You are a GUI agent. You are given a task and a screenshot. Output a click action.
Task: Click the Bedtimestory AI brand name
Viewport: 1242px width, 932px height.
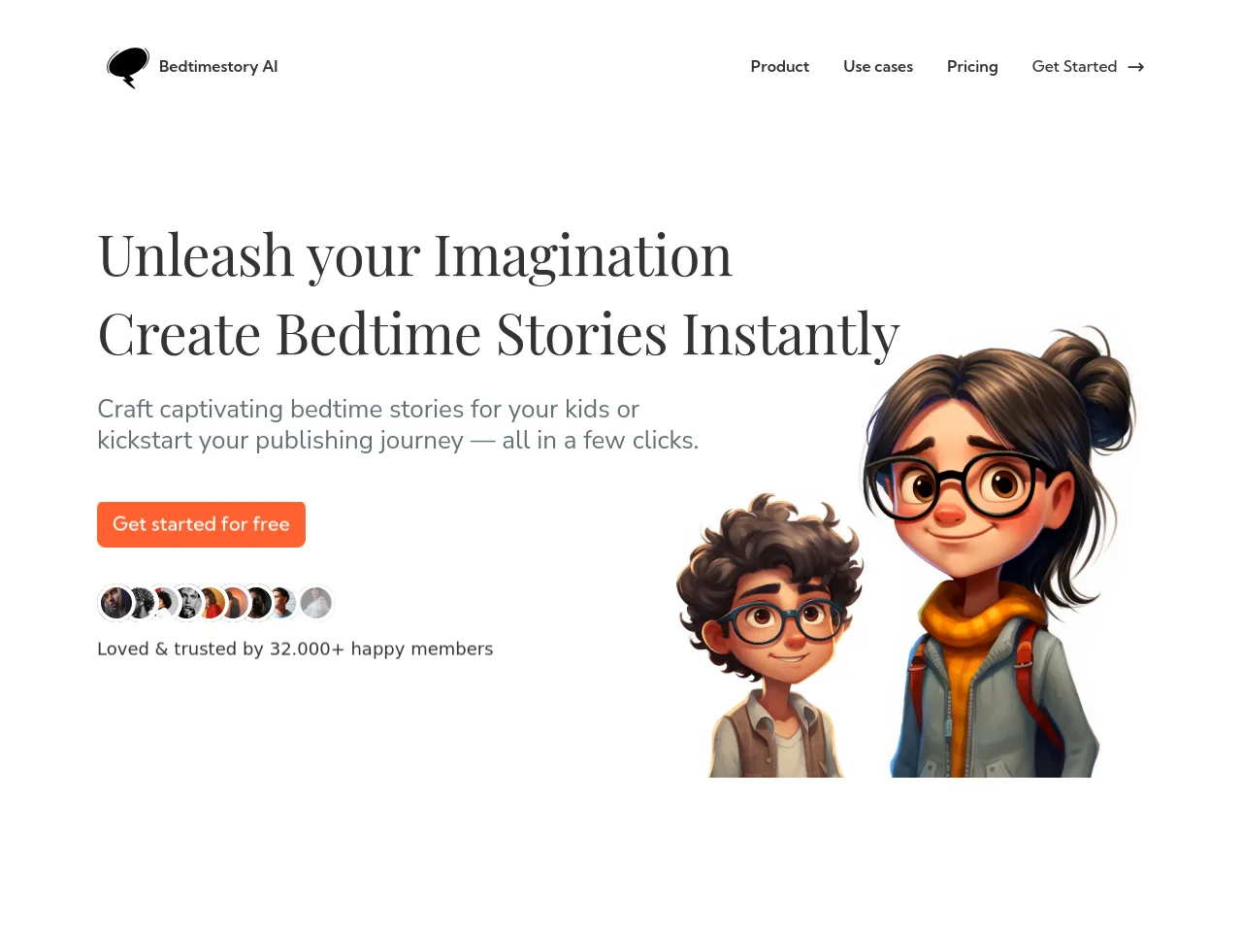(x=218, y=67)
